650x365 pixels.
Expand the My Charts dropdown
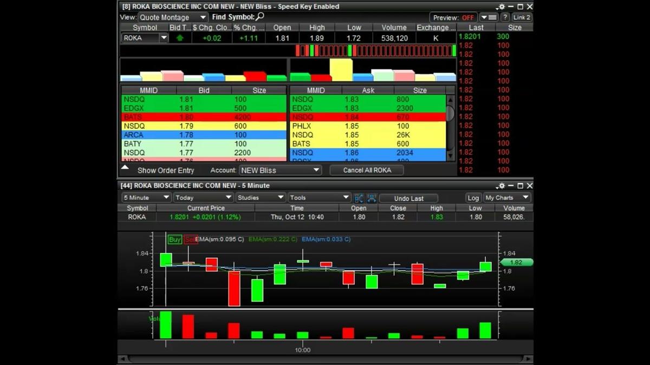[506, 198]
